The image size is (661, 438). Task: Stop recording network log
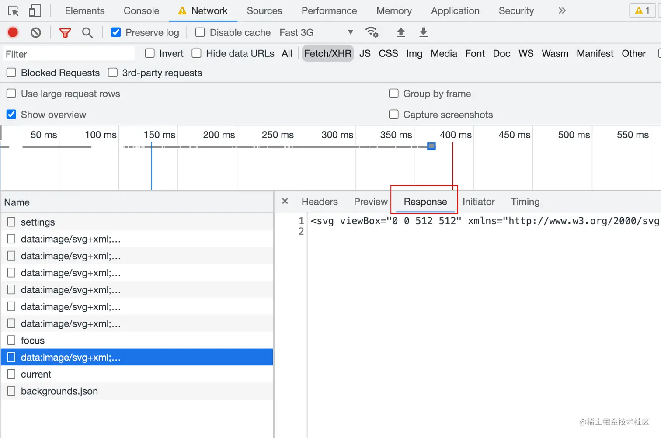(x=13, y=32)
